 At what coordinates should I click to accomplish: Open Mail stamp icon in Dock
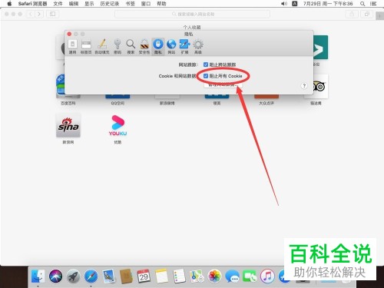(108, 276)
